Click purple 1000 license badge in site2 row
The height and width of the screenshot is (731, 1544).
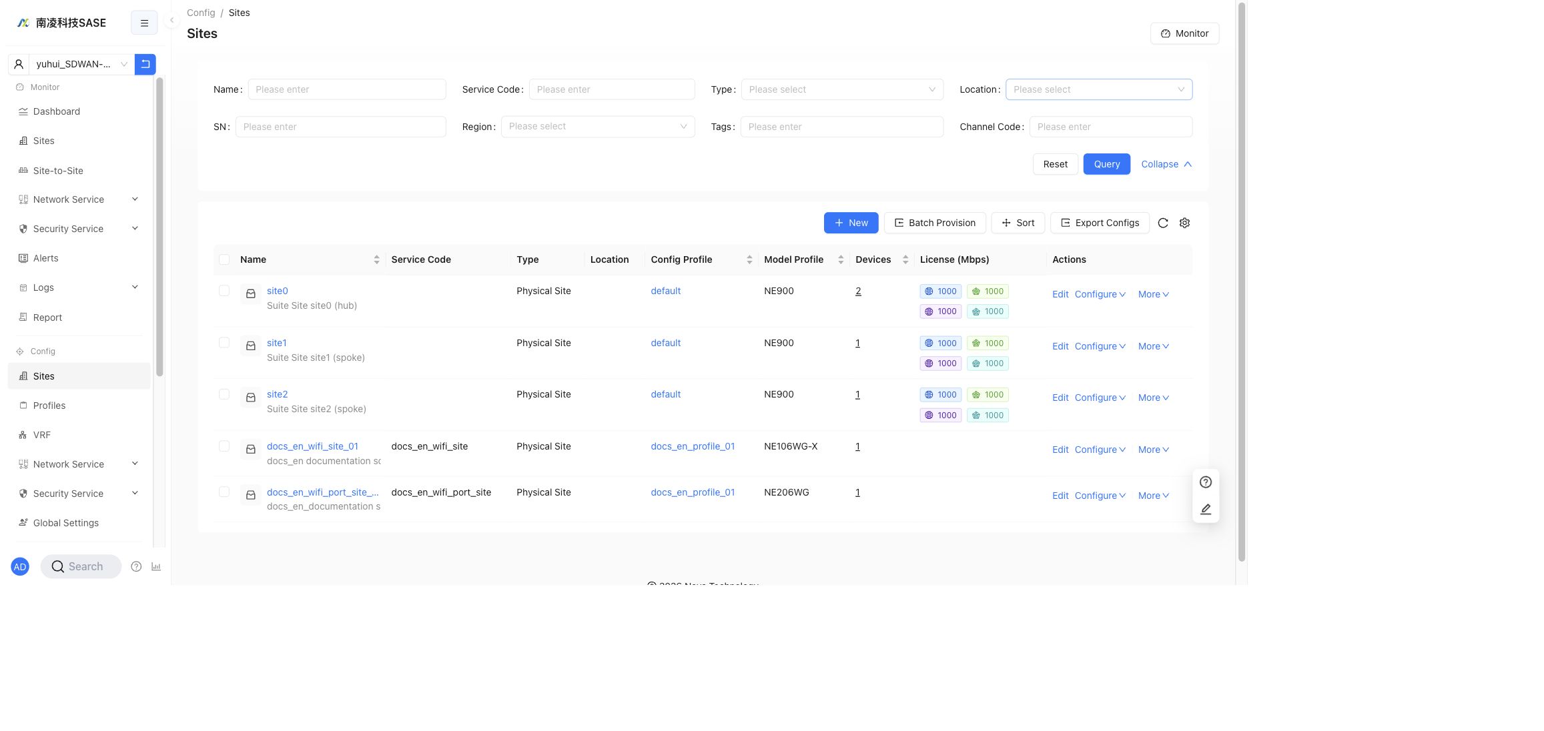pyautogui.click(x=941, y=416)
